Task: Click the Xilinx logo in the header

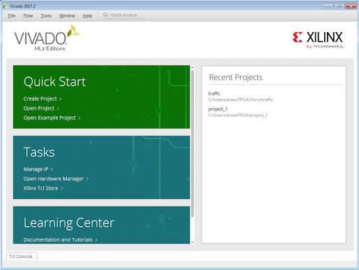Action: pyautogui.click(x=318, y=40)
